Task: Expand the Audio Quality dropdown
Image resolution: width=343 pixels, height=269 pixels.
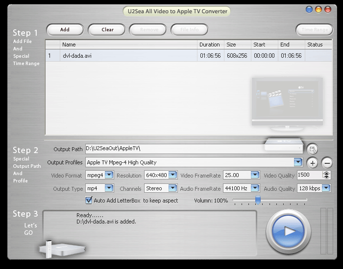Action: 326,188
